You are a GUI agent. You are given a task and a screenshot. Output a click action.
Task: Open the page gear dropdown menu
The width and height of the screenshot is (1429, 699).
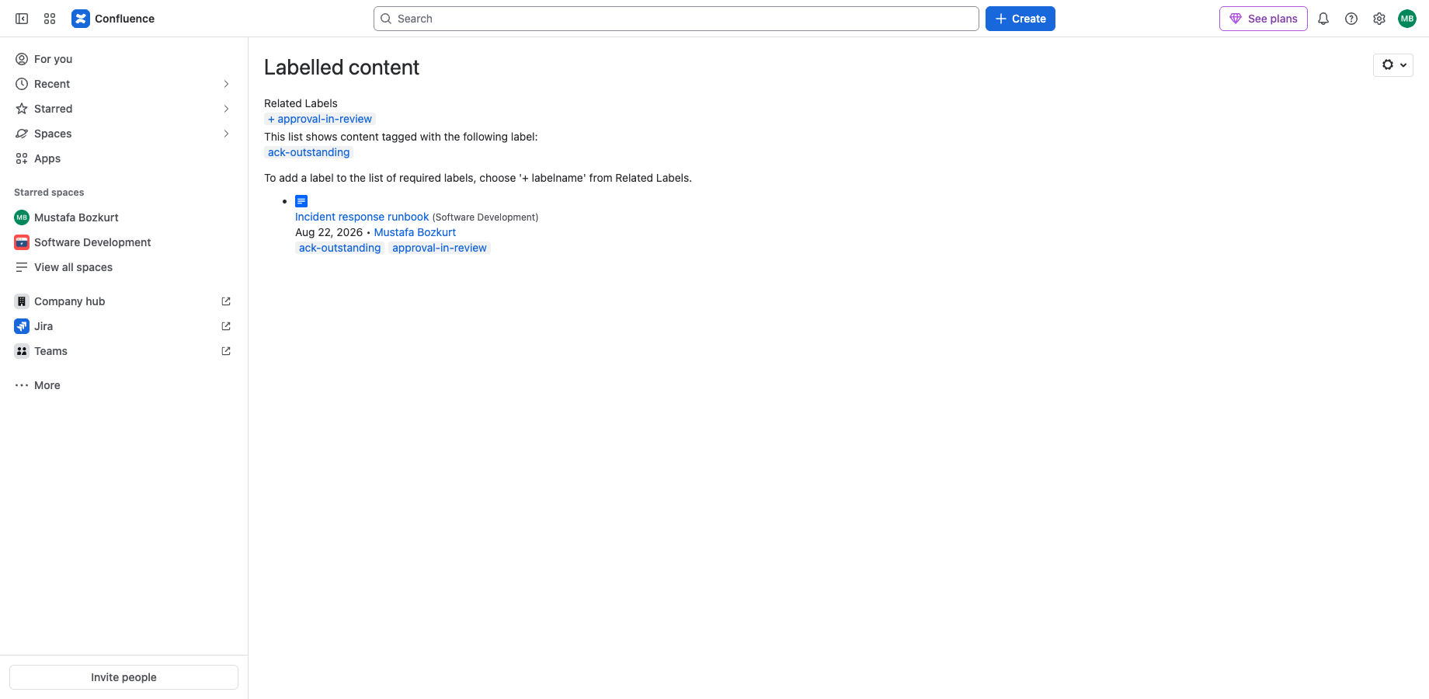[x=1393, y=65]
